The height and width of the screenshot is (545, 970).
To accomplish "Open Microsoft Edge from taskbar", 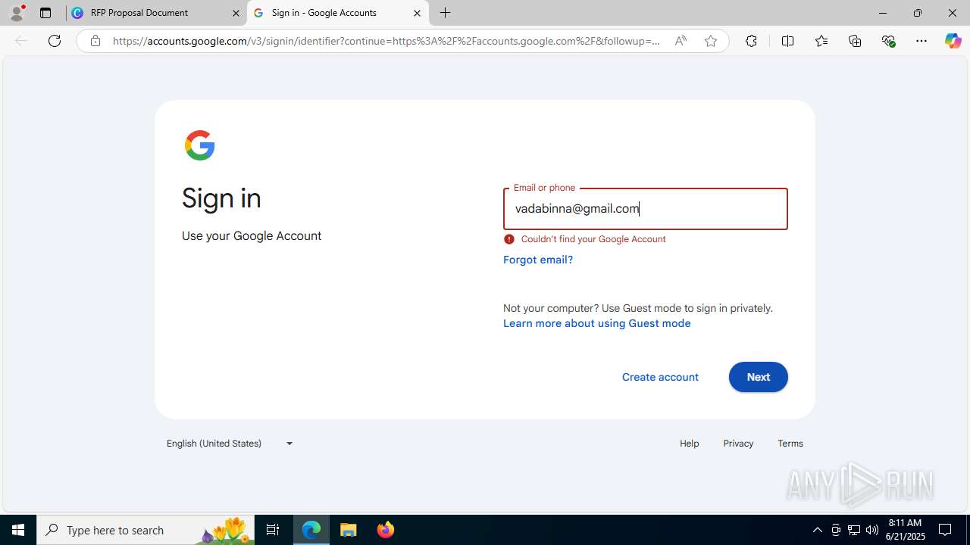I will (311, 530).
